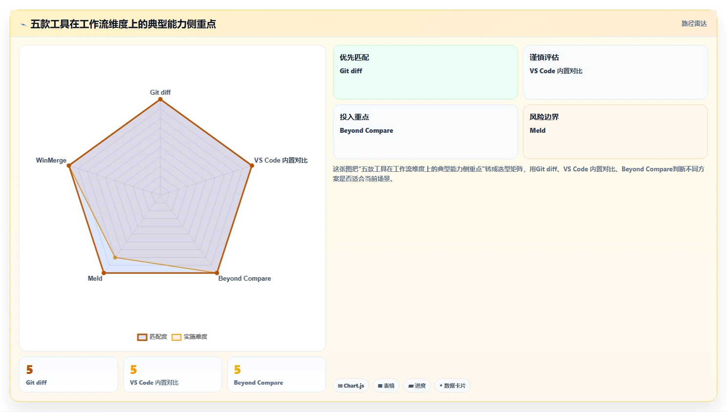The image size is (727, 412).
Task: Toggle the 匹配度 legend swatch
Action: (142, 337)
